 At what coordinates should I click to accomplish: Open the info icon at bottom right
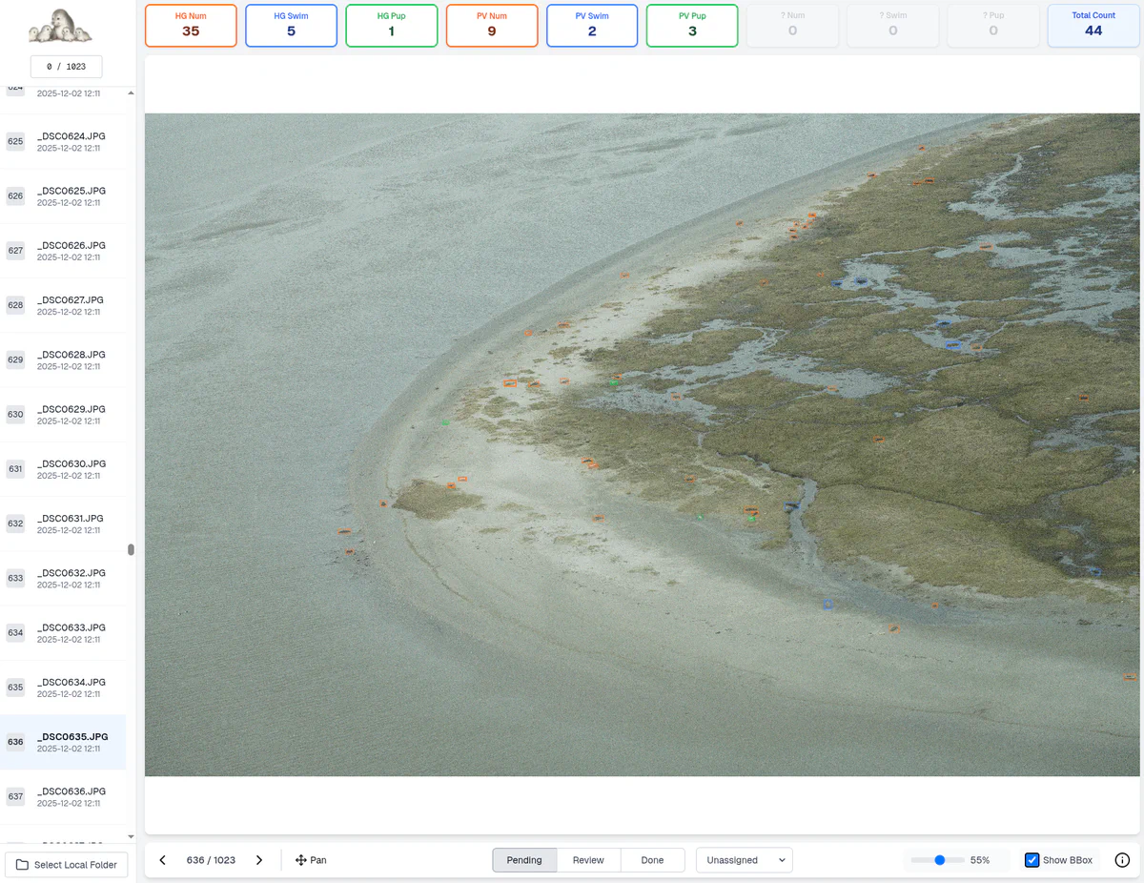point(1122,859)
